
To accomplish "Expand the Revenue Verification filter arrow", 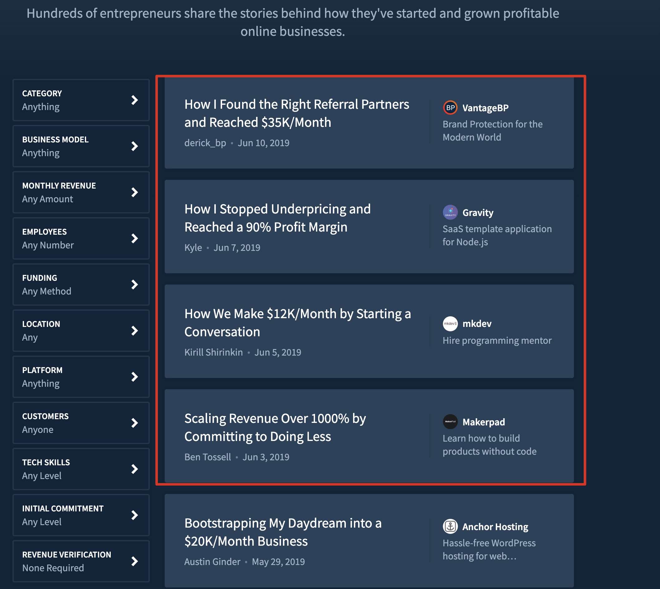I will (134, 561).
